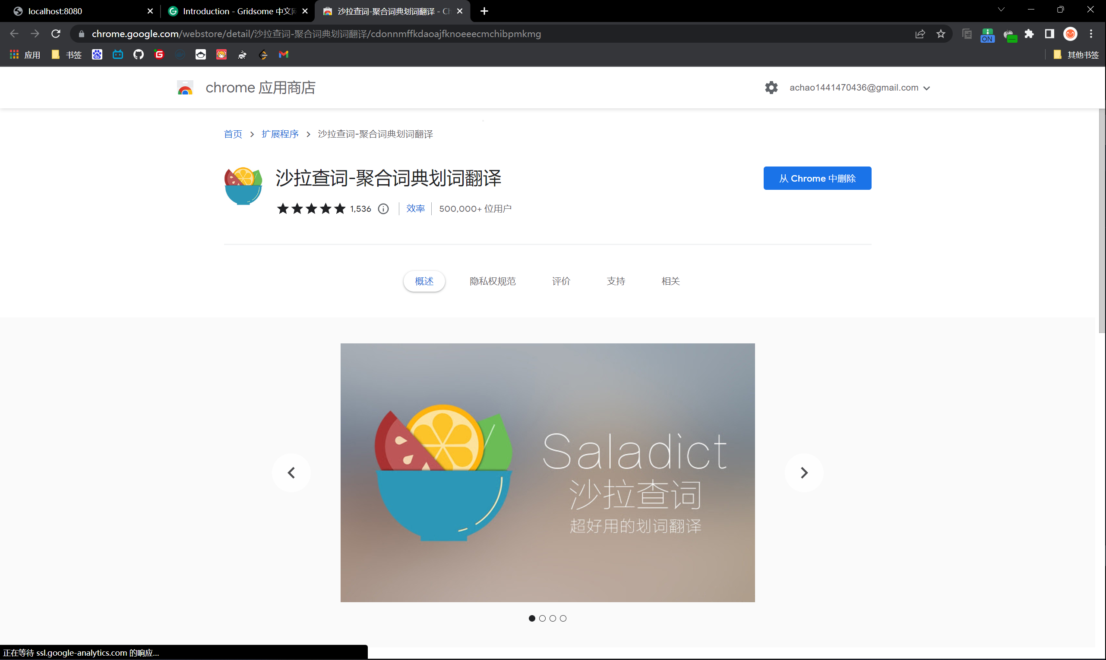Open the Chrome extensions puzzle icon
Image resolution: width=1106 pixels, height=660 pixels.
click(x=1029, y=34)
